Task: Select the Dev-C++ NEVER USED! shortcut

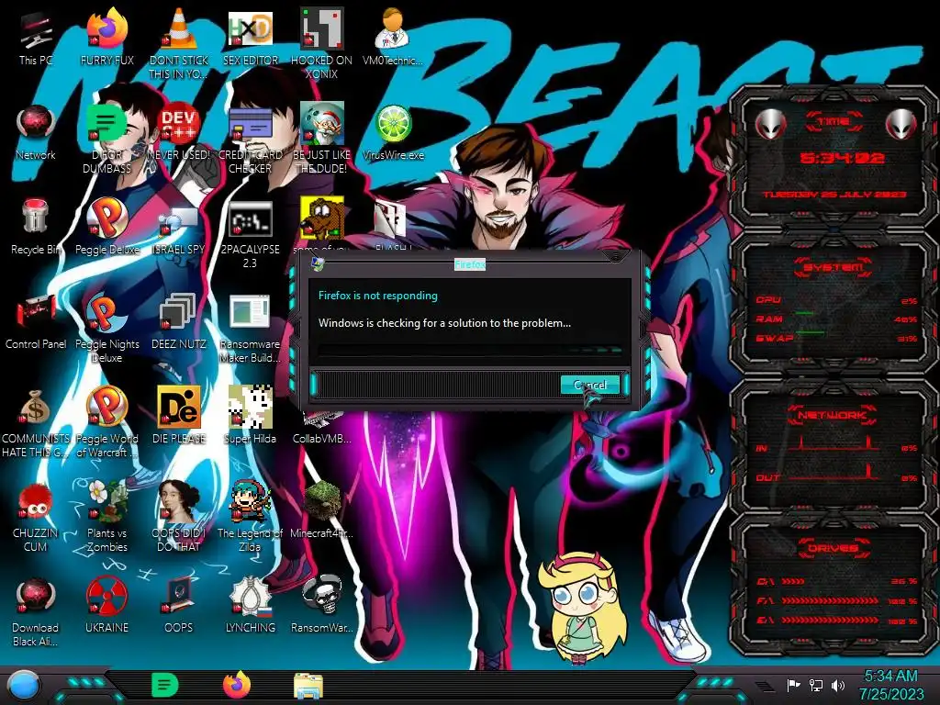Action: click(178, 132)
